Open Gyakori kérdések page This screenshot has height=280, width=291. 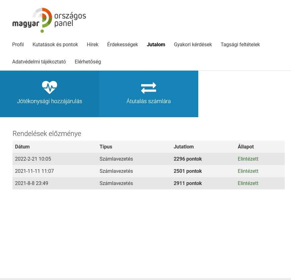[x=193, y=45]
